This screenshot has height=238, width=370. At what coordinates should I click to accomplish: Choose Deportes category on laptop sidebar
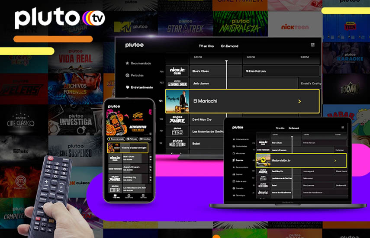[x=238, y=160]
